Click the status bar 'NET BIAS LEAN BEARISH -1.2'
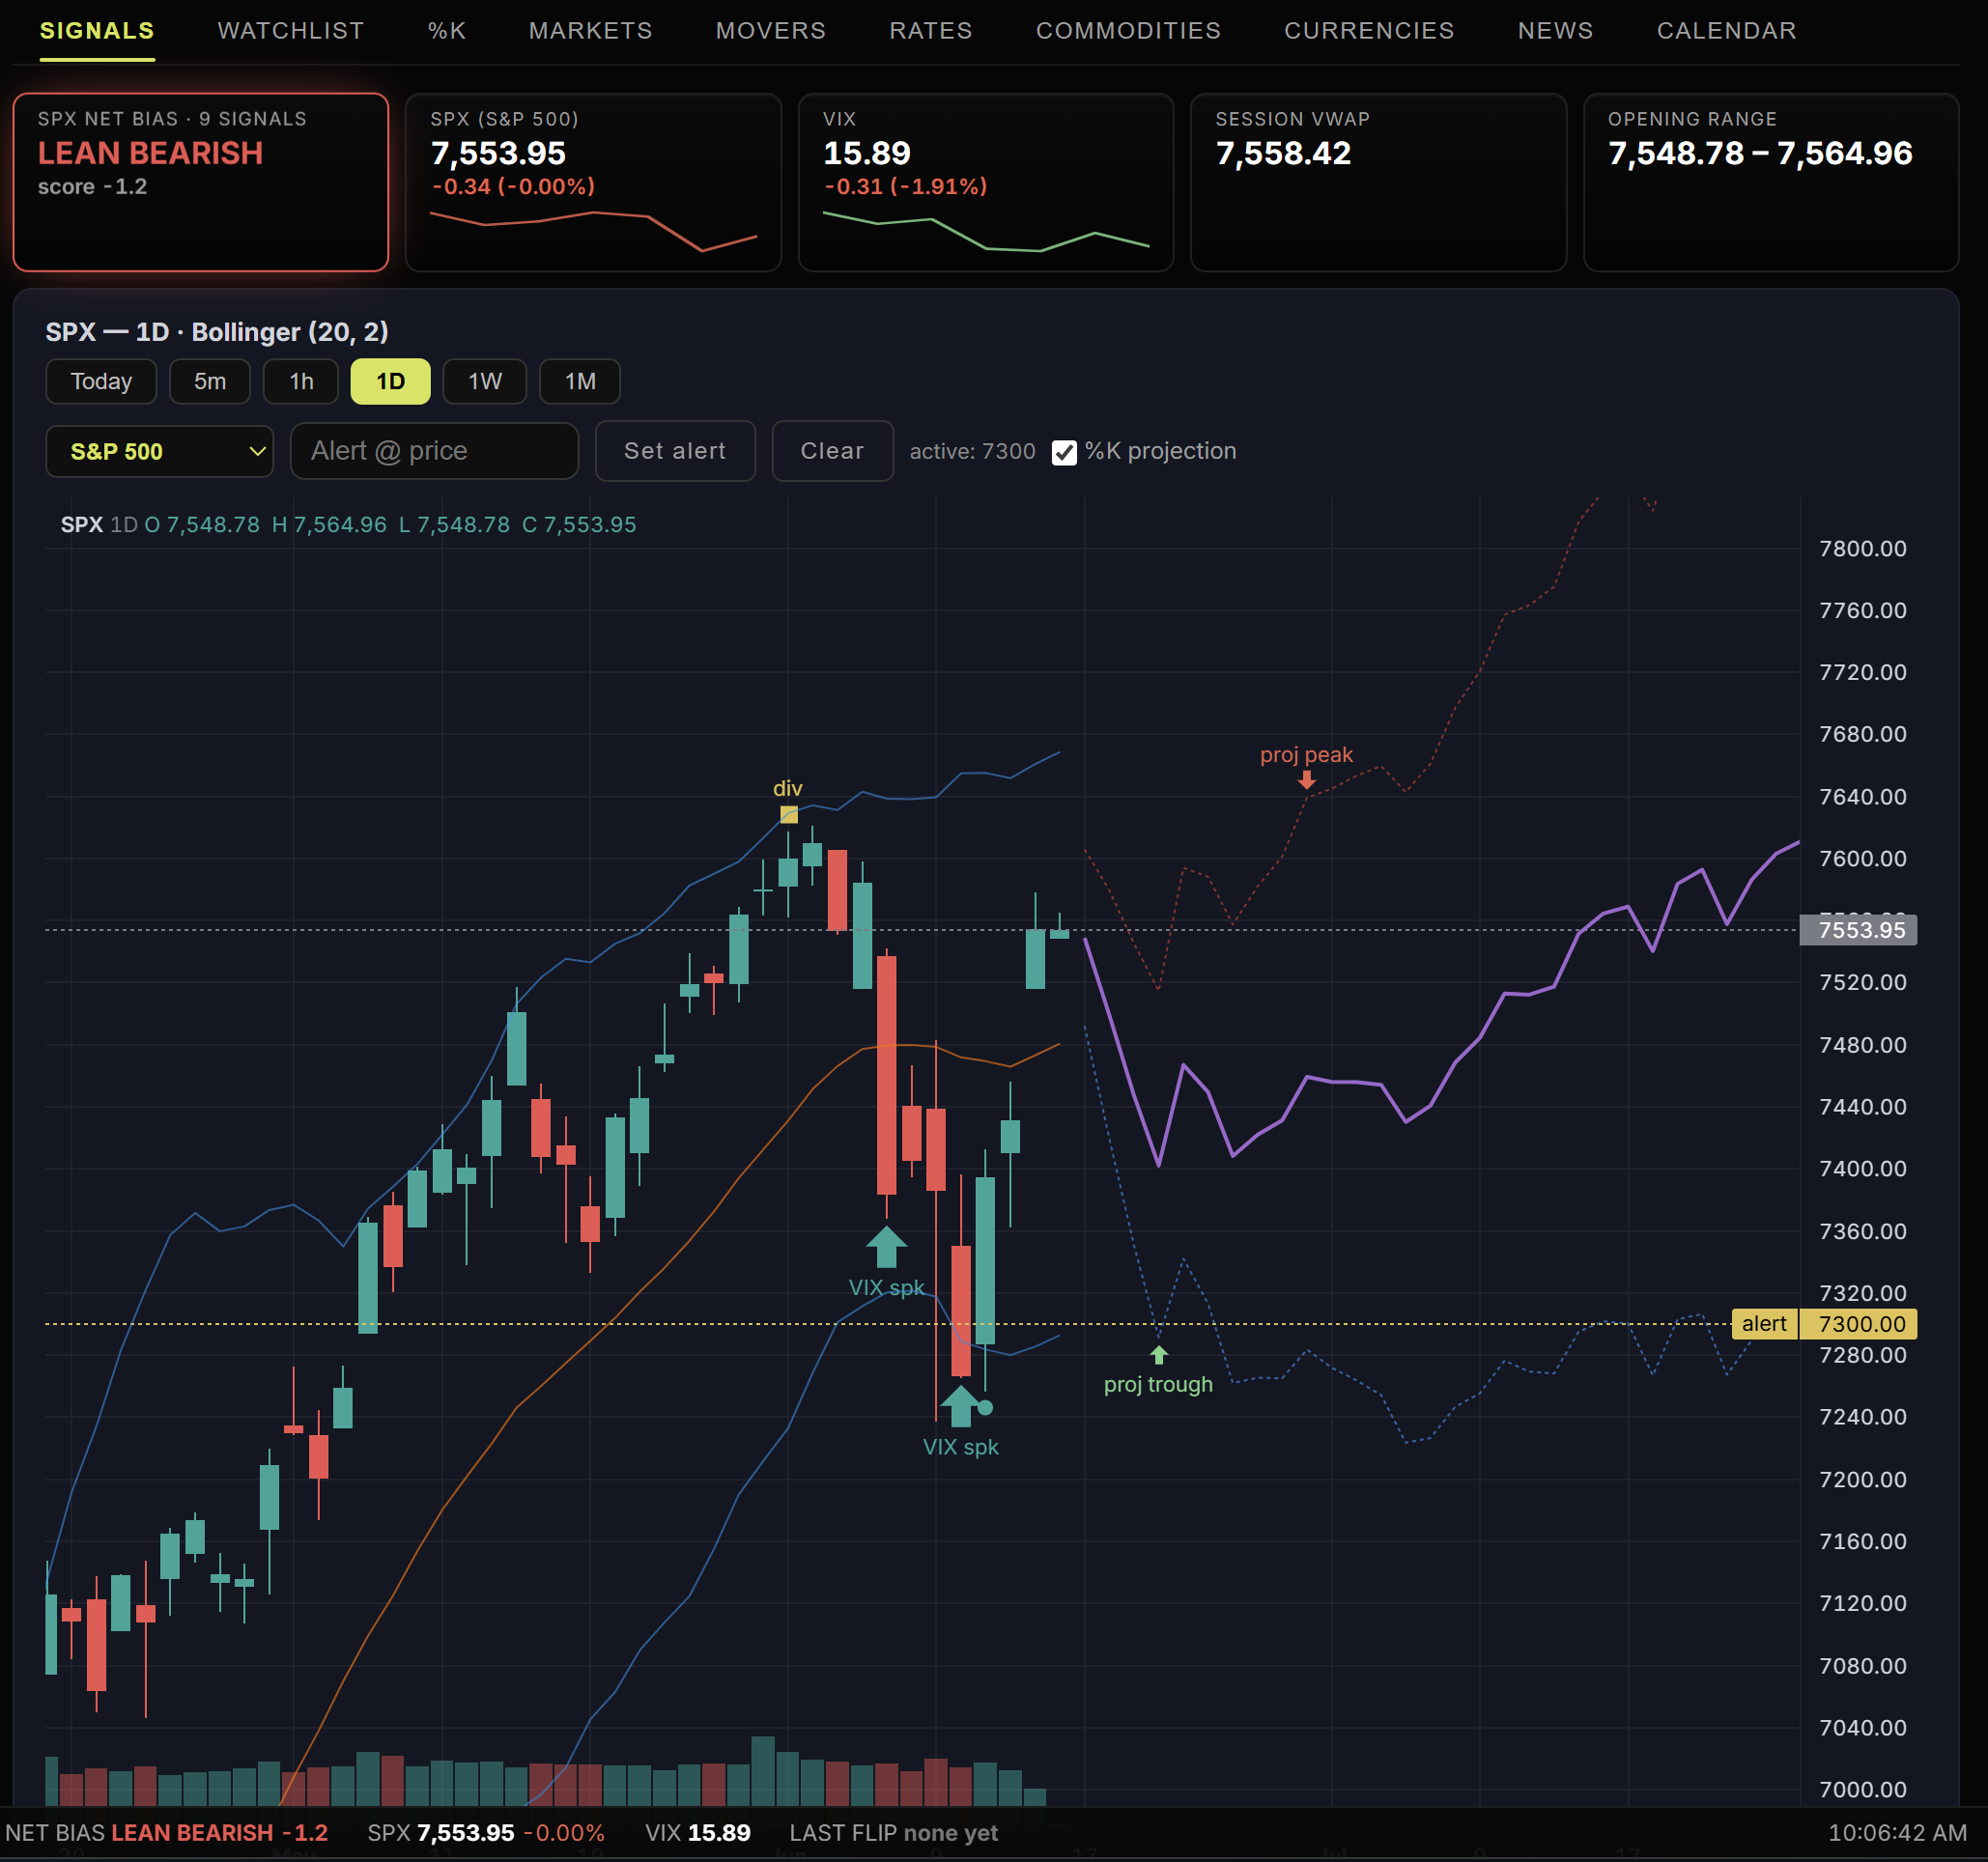The width and height of the screenshot is (1988, 1862). 166,1832
